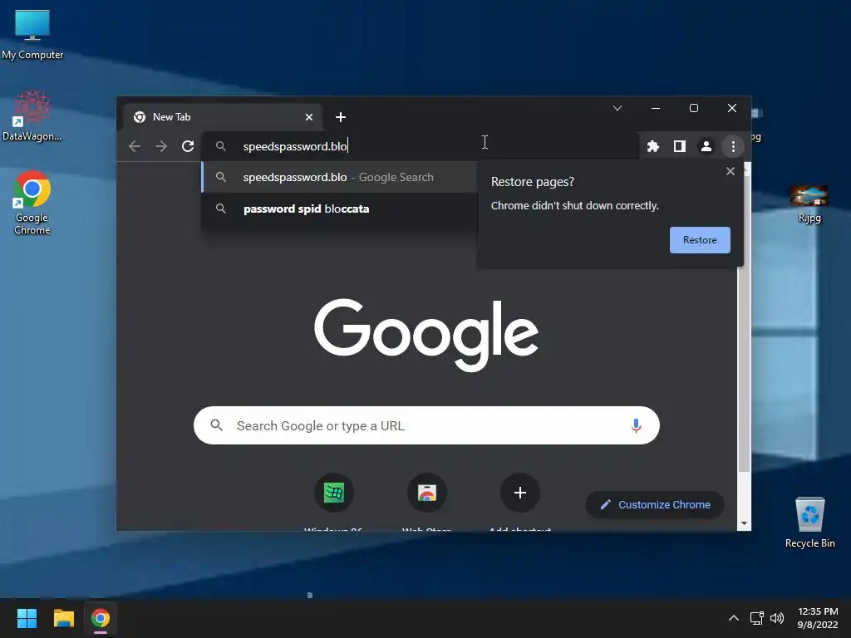Click scrollbar down arrow in Chrome
The height and width of the screenshot is (638, 851).
coord(744,523)
